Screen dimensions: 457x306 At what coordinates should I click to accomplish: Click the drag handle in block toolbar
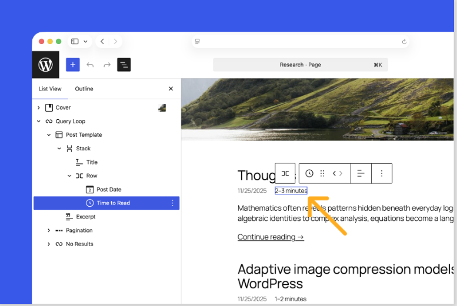coord(322,173)
